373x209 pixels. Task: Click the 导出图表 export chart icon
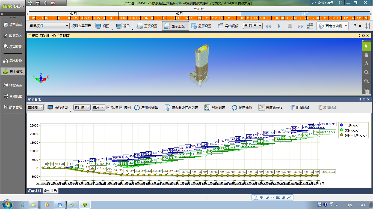click(208, 107)
